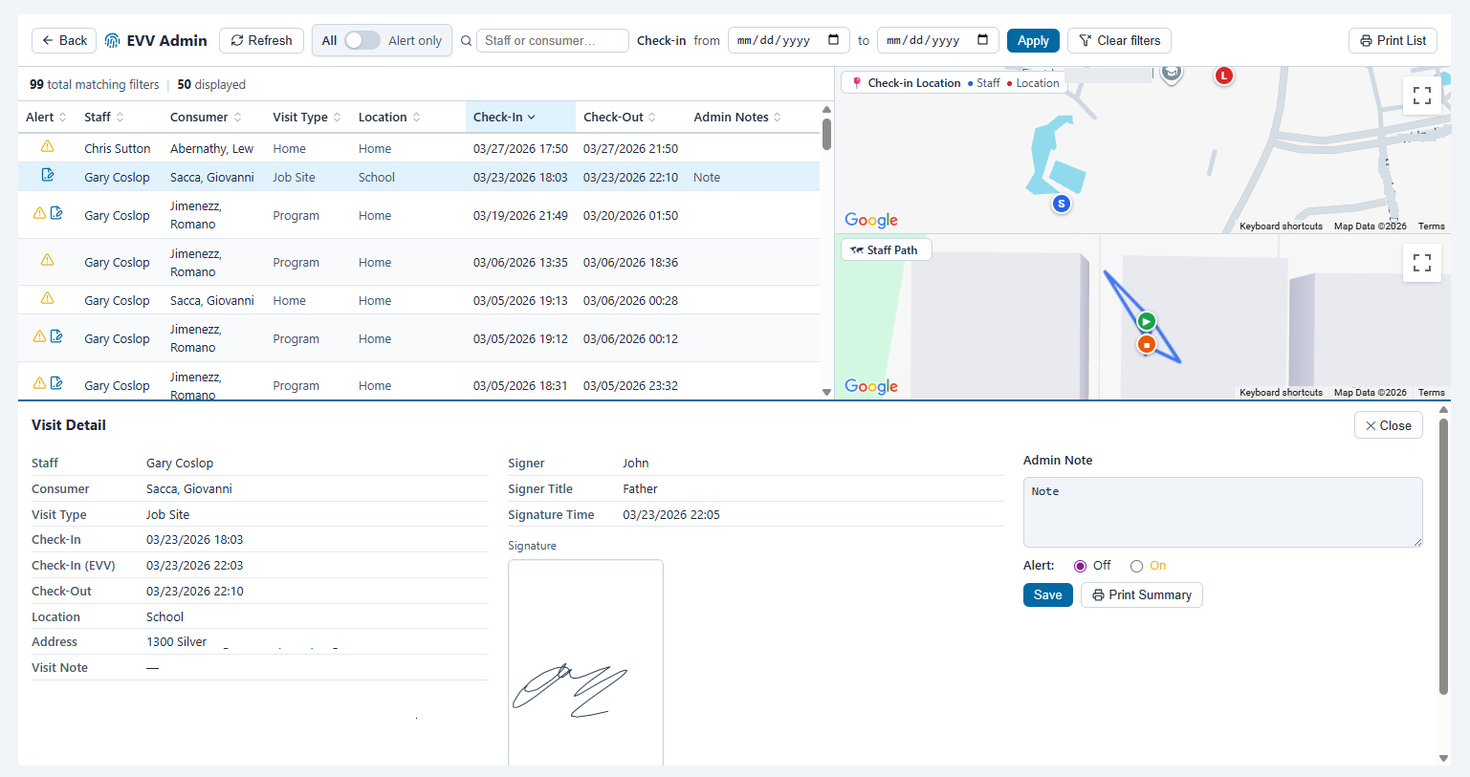Screen dimensions: 1470x777
Task: Sort the table by the Visit Type column
Action: coord(340,116)
